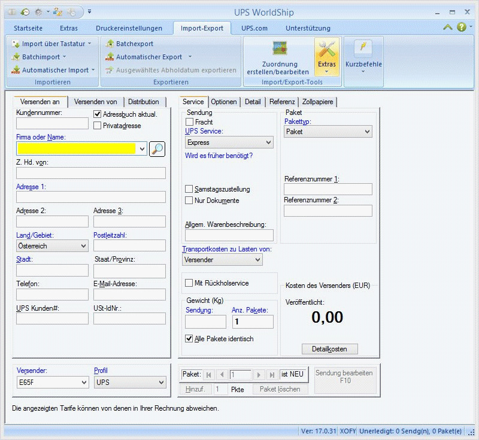
Task: Open the Automatischer Import ribbon command
Action: click(53, 70)
